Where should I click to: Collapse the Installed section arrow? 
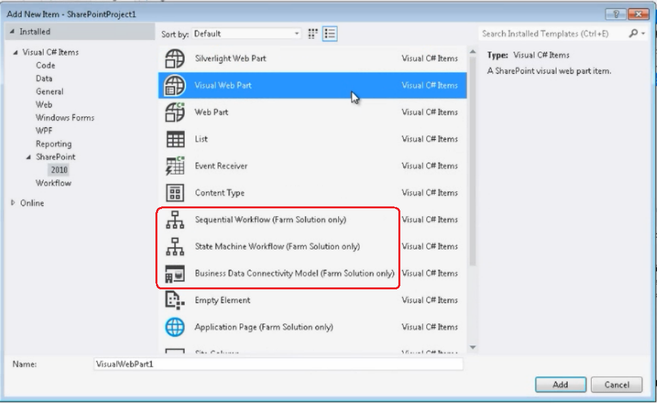pyautogui.click(x=12, y=31)
